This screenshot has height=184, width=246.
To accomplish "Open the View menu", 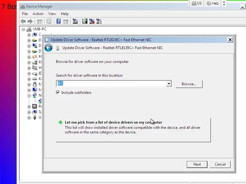I will 52,14.
